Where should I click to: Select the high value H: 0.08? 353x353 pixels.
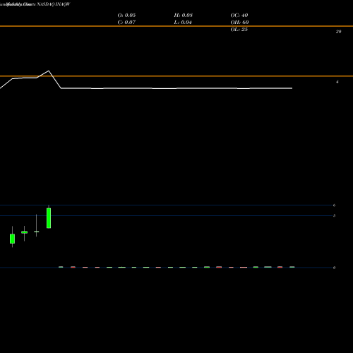click(x=184, y=16)
